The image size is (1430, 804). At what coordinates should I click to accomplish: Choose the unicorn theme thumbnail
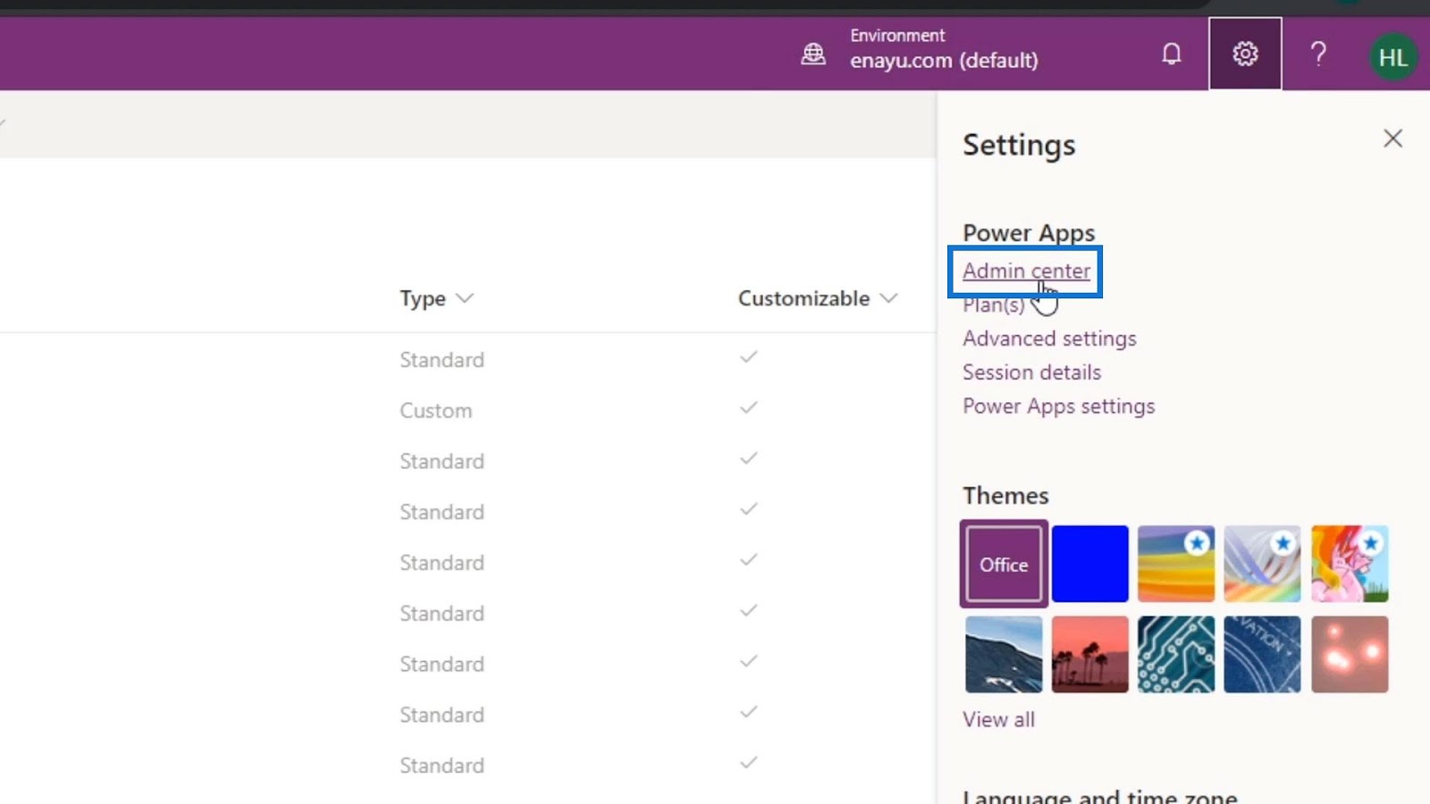pos(1350,564)
